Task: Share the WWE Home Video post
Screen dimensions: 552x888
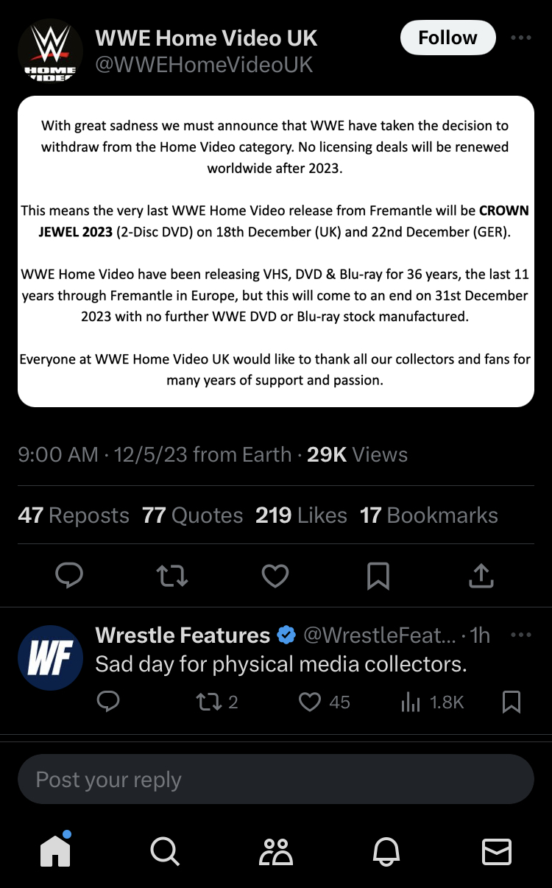Action: click(481, 576)
